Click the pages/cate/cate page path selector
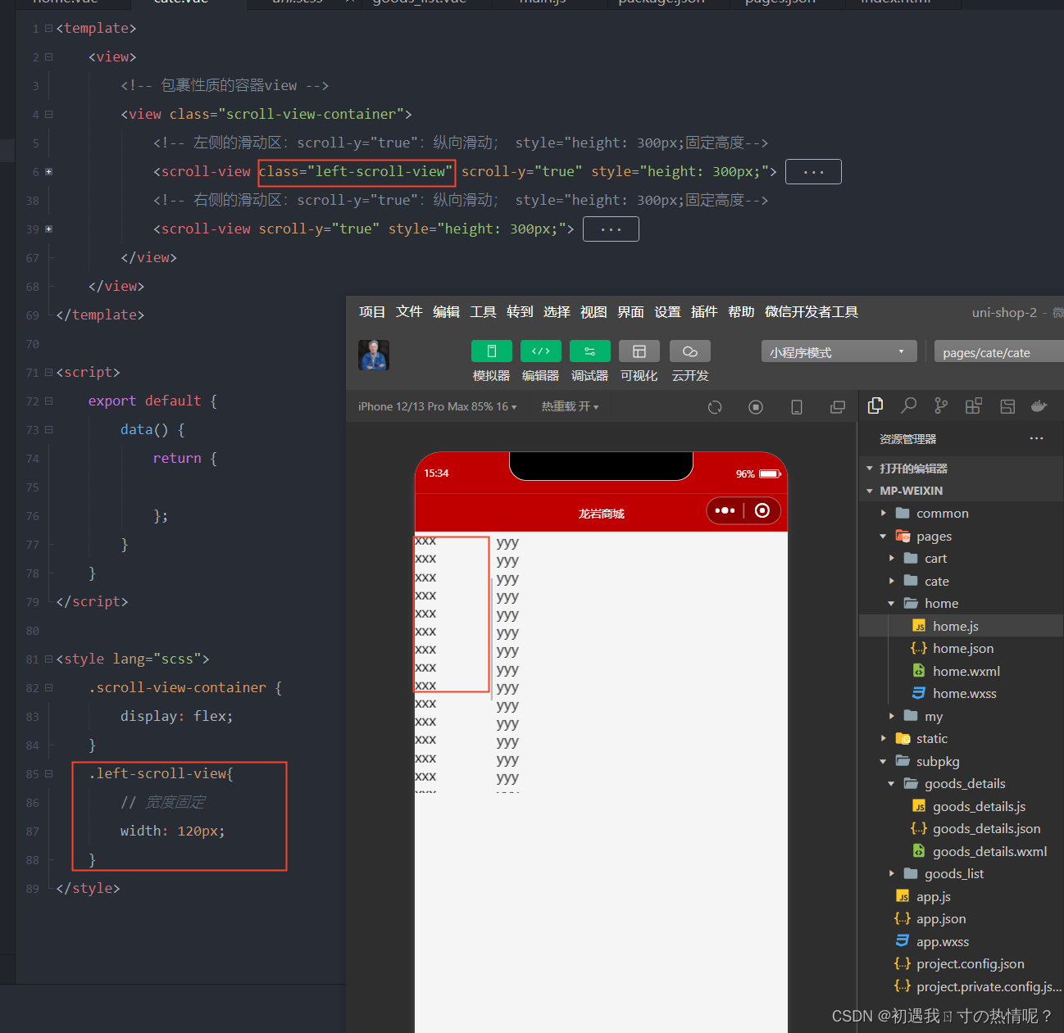Screen dimensions: 1064x1033 tap(998, 351)
